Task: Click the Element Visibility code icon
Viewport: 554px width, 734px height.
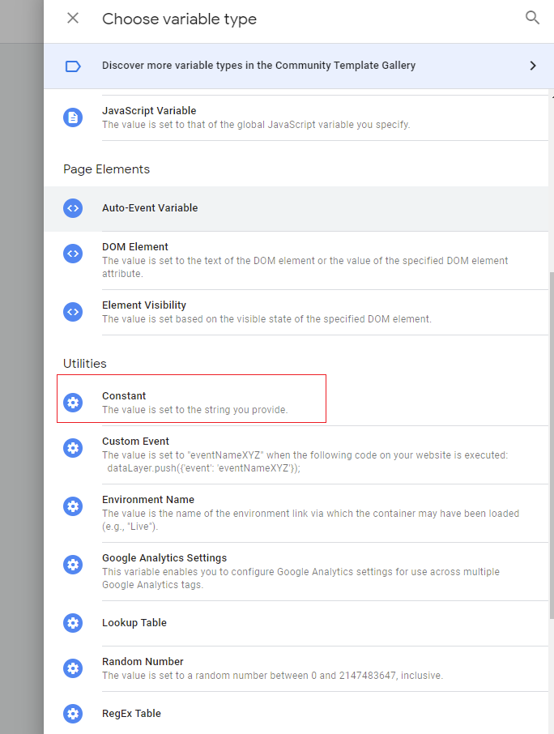Action: click(x=73, y=312)
